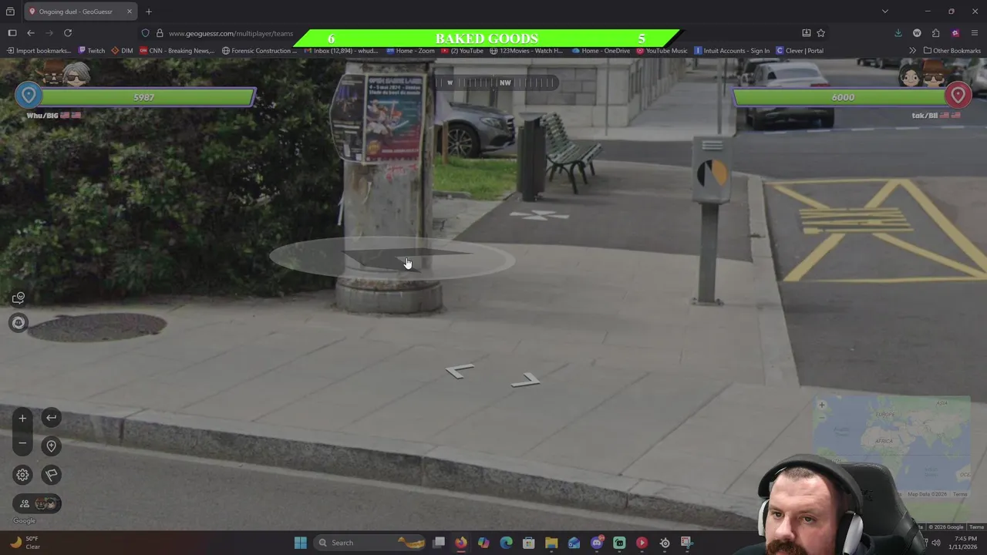
Task: Bookmark this page with the star
Action: (820, 33)
